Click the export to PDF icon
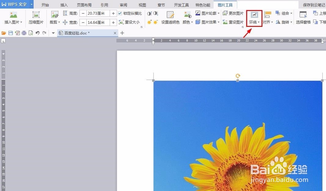Screen dimensions: 326x191 pyautogui.click(x=18, y=33)
